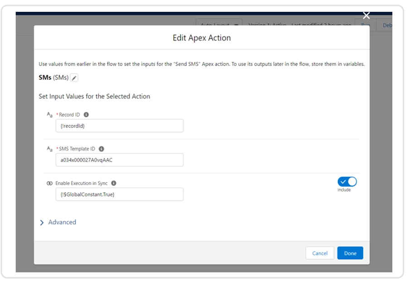The image size is (408, 281).
Task: Click the pencil edit icon beside SMs
Action: click(74, 78)
